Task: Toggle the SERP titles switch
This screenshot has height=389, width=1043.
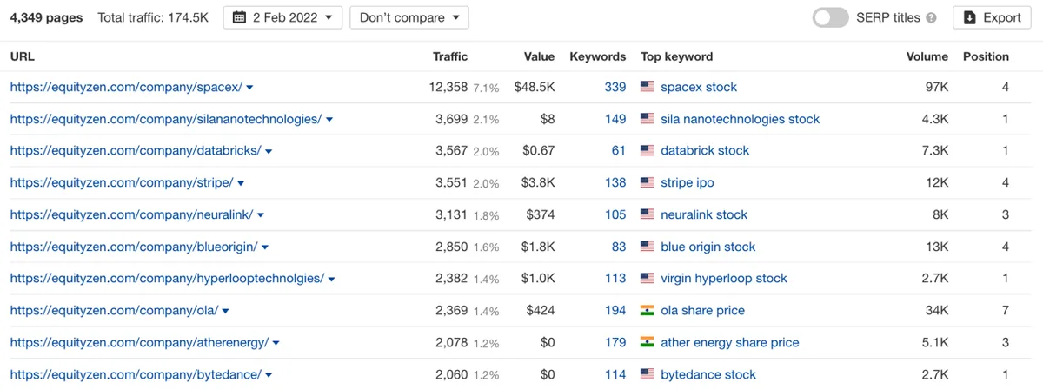Action: point(831,17)
